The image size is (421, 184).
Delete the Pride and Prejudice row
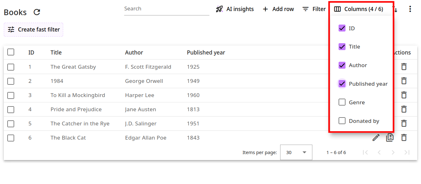pyautogui.click(x=404, y=109)
